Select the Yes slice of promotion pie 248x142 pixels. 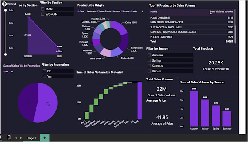click(47, 103)
